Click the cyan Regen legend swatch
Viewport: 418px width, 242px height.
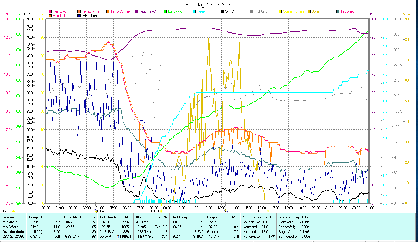[194, 12]
